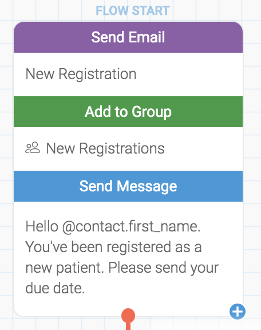The width and height of the screenshot is (261, 330).
Task: Select the New Registrations group name
Action: coord(105,148)
